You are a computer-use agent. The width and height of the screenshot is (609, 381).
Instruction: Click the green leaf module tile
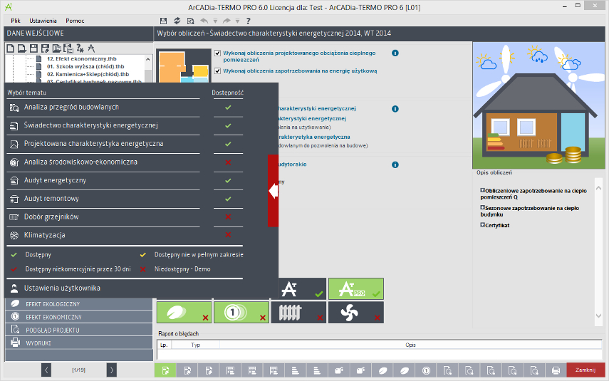pyautogui.click(x=184, y=312)
